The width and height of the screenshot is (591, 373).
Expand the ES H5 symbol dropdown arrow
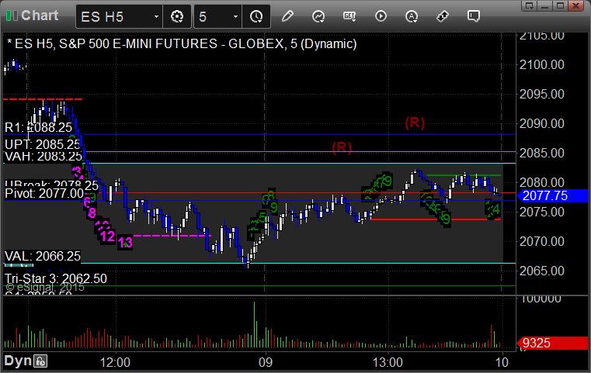156,16
